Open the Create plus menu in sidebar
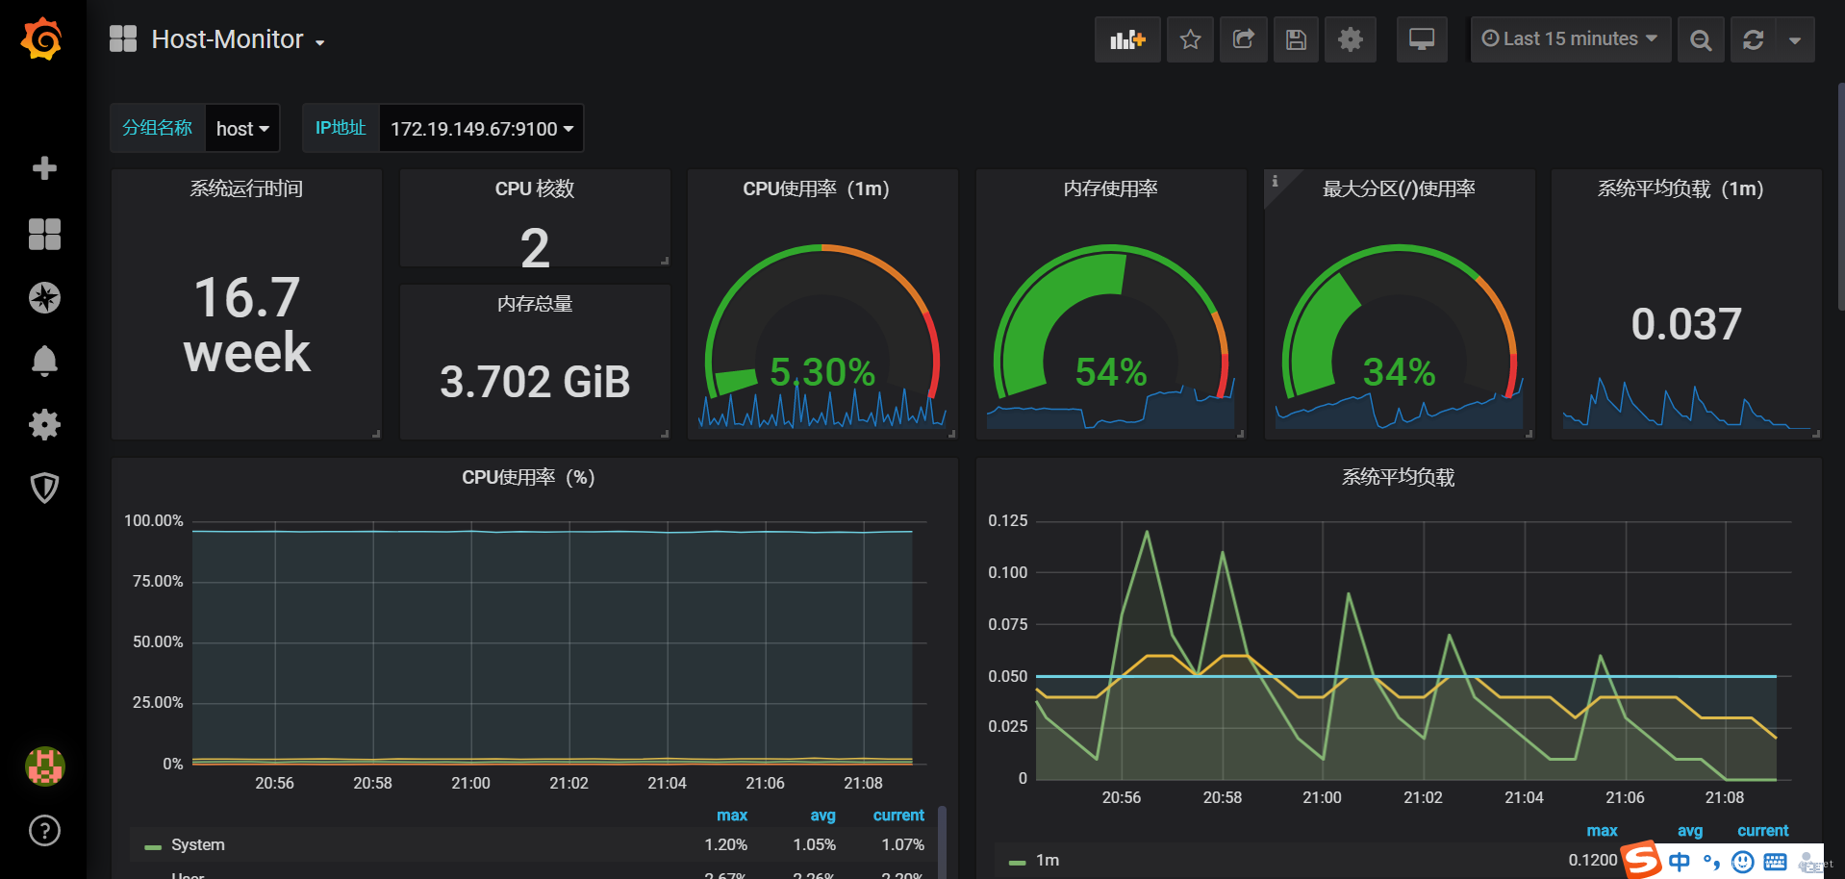1845x879 pixels. click(44, 168)
